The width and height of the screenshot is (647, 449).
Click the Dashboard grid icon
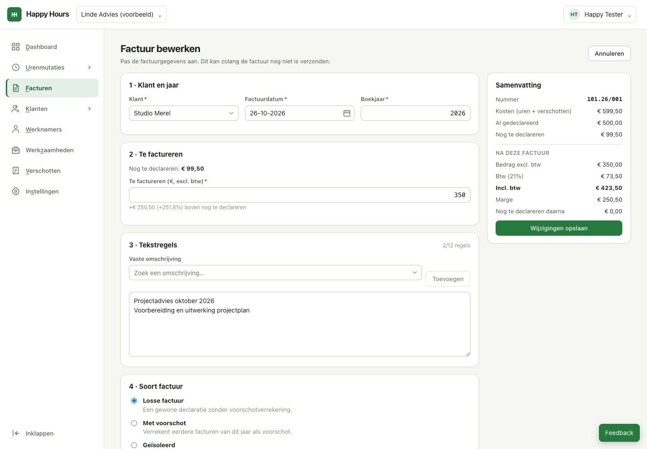coord(16,47)
